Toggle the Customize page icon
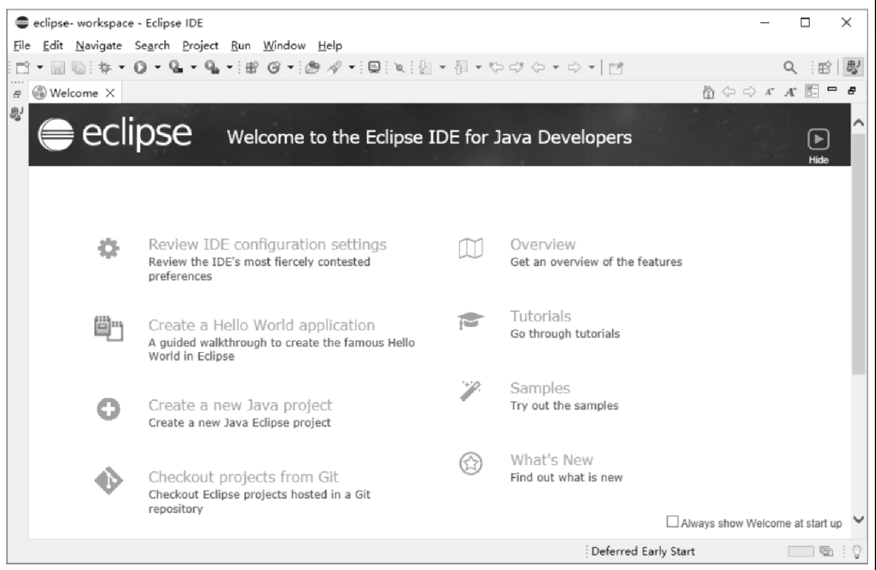This screenshot has width=876, height=570. tap(812, 91)
